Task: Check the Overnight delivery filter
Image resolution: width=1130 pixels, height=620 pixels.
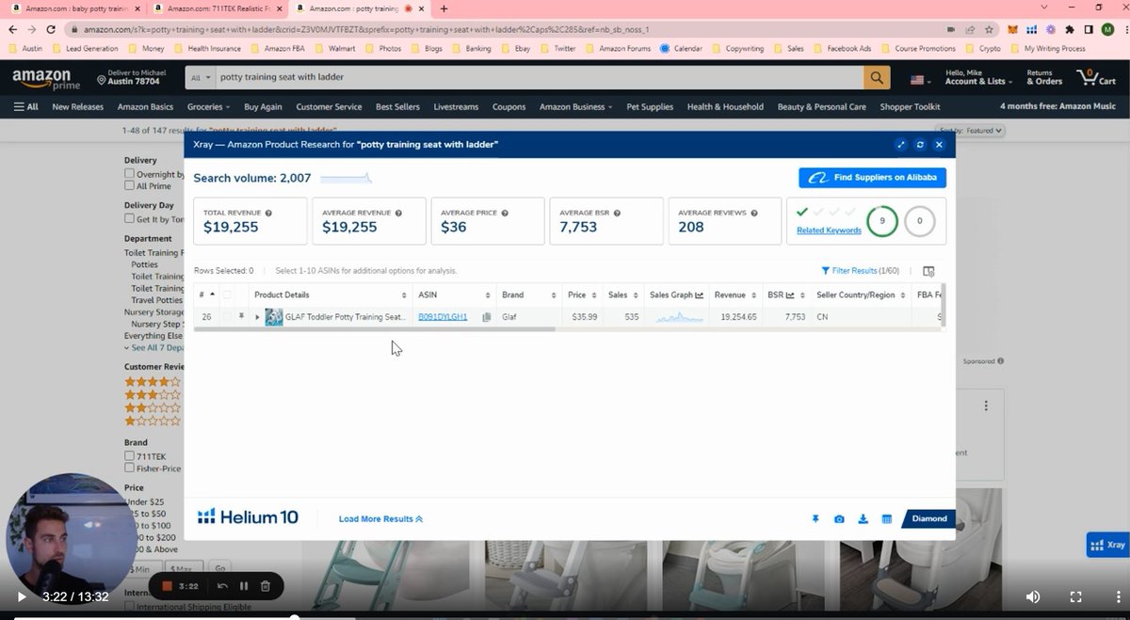Action: coord(130,174)
